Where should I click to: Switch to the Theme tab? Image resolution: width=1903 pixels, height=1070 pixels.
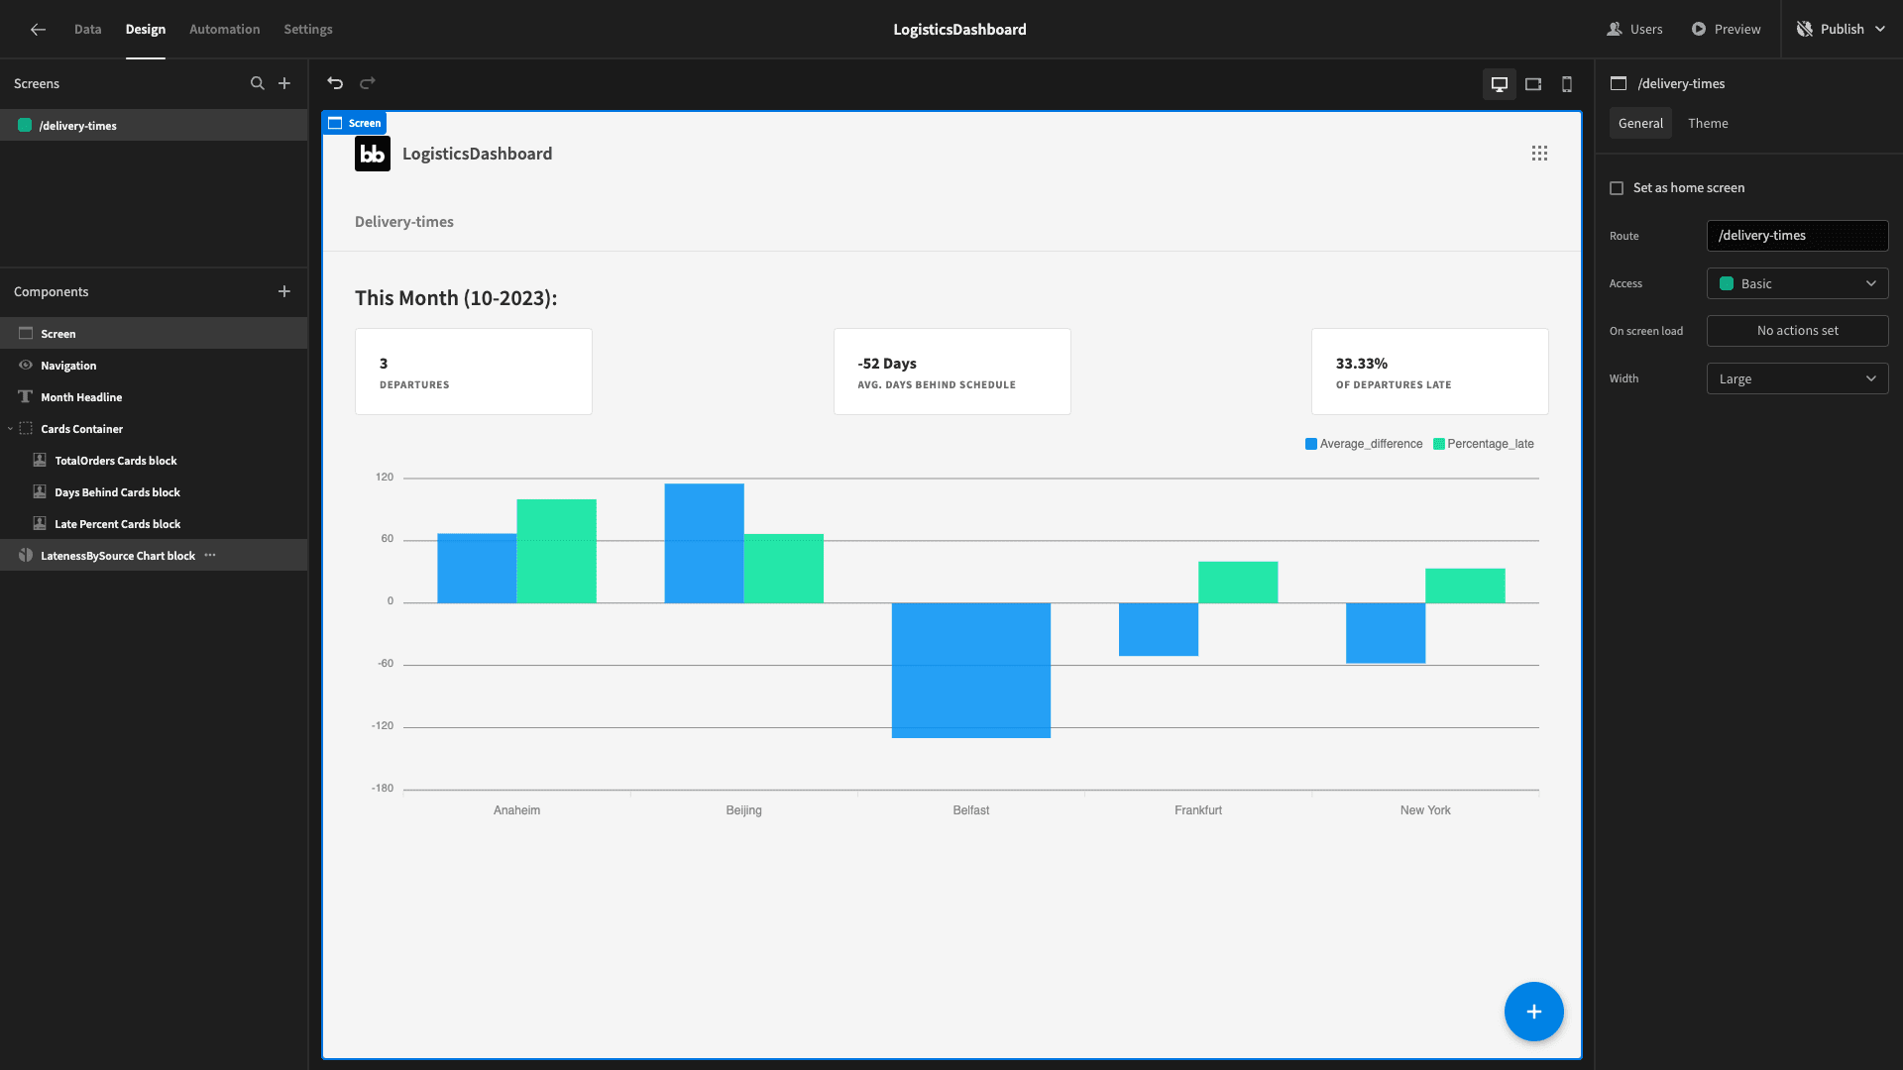1708,123
